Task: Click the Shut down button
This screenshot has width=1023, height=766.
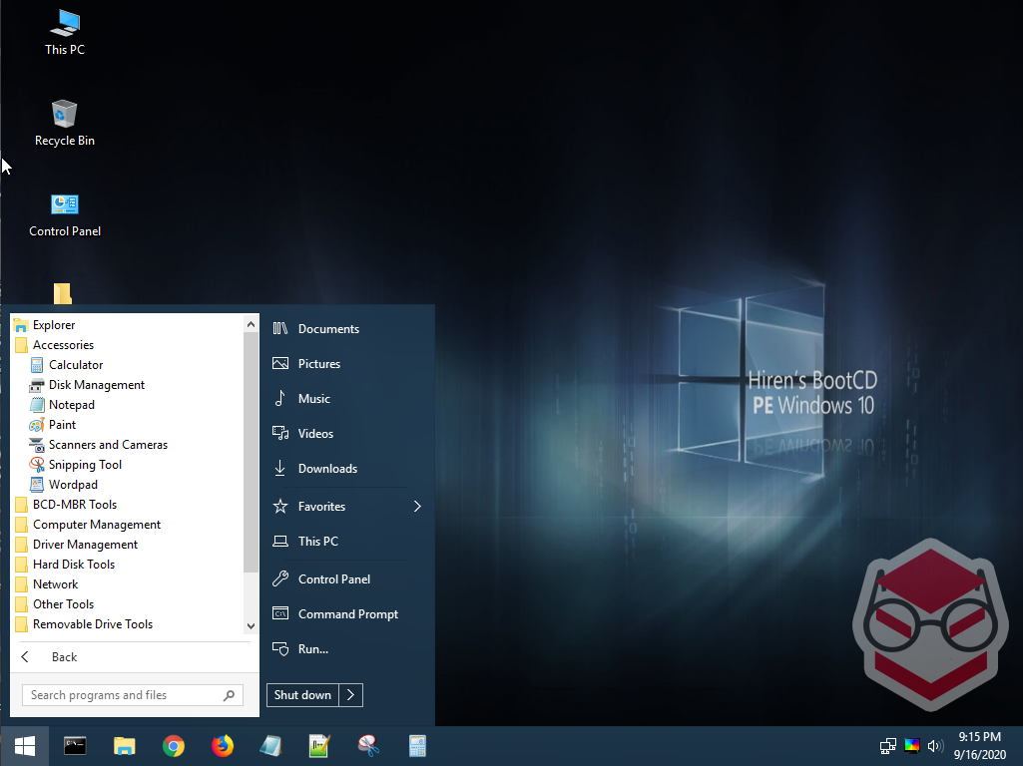Action: (x=302, y=695)
